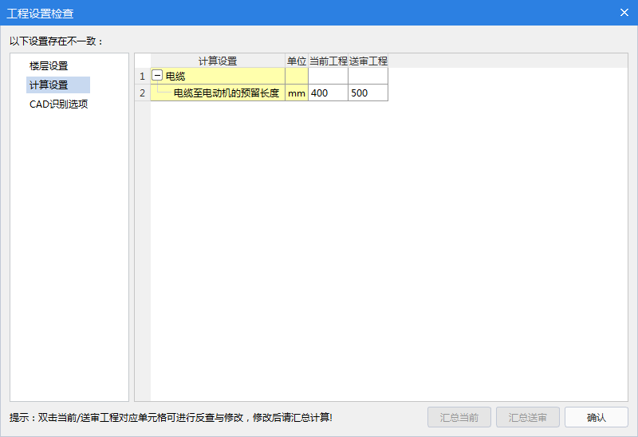Select row number 1 header
The image size is (638, 437).
point(142,77)
